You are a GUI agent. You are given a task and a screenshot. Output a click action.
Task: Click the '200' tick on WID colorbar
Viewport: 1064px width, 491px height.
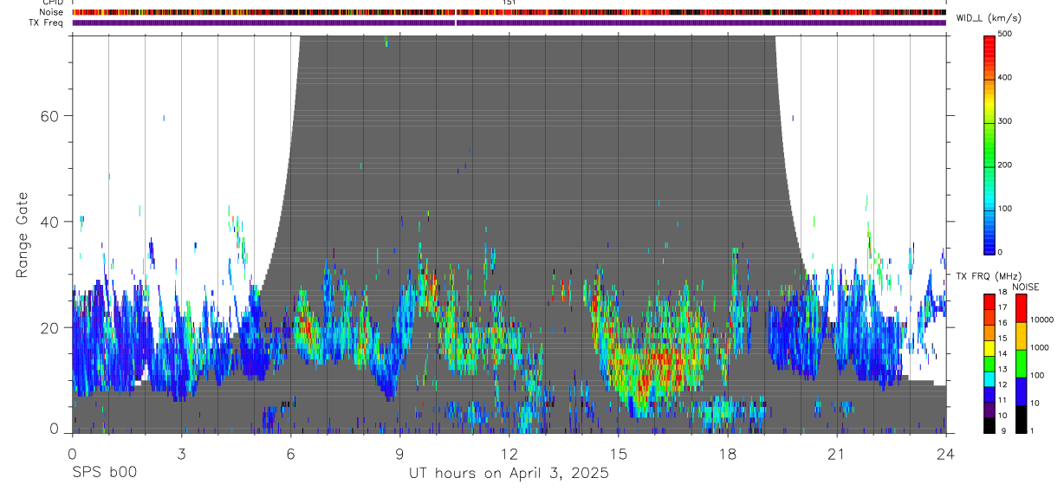tap(1005, 165)
